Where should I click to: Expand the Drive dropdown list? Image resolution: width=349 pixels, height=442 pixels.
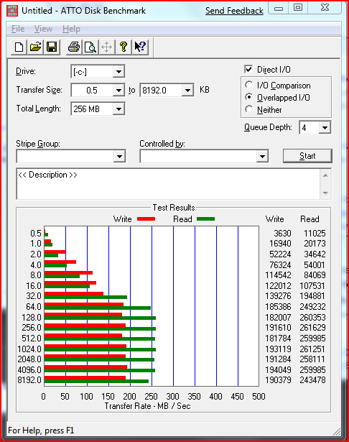pyautogui.click(x=118, y=72)
